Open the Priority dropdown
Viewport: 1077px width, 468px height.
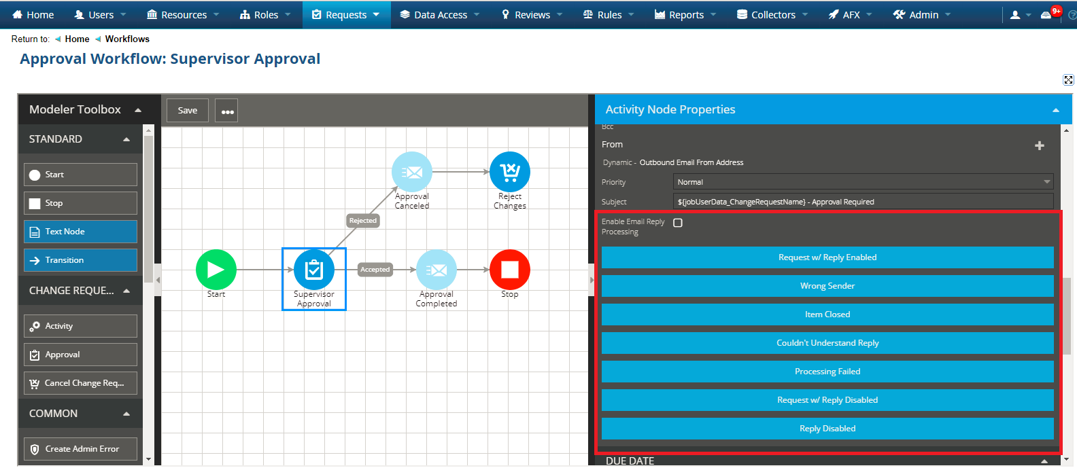pyautogui.click(x=863, y=182)
